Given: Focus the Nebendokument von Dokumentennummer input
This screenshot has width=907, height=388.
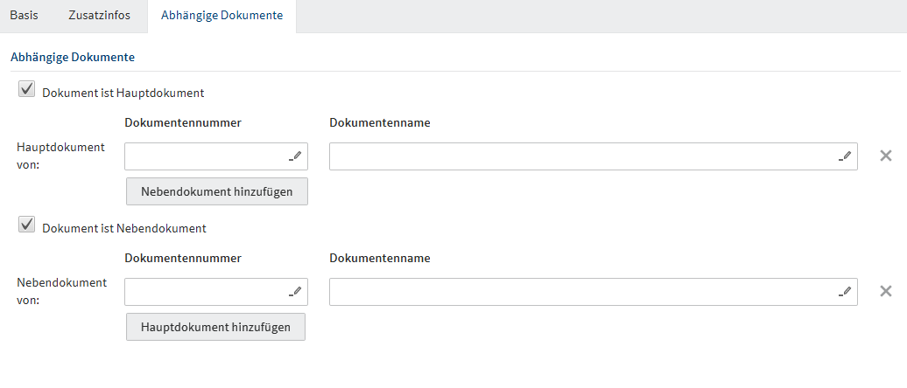Looking at the screenshot, I should (206, 292).
